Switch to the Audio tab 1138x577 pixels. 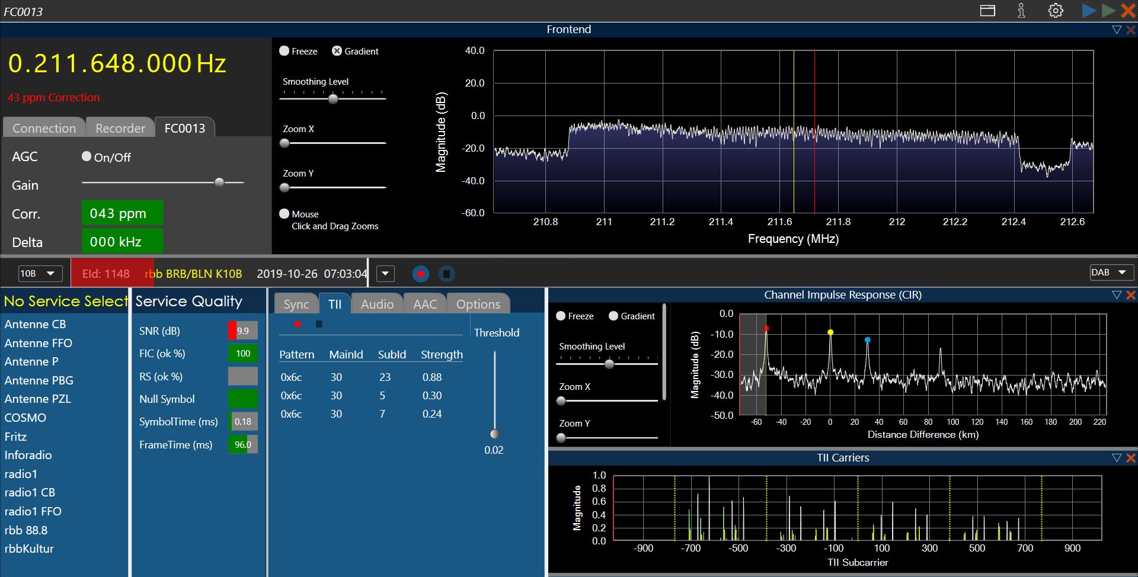(377, 304)
